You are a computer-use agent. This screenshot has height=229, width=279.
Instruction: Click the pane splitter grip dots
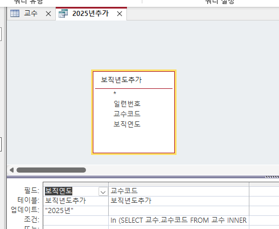[x=272, y=177]
